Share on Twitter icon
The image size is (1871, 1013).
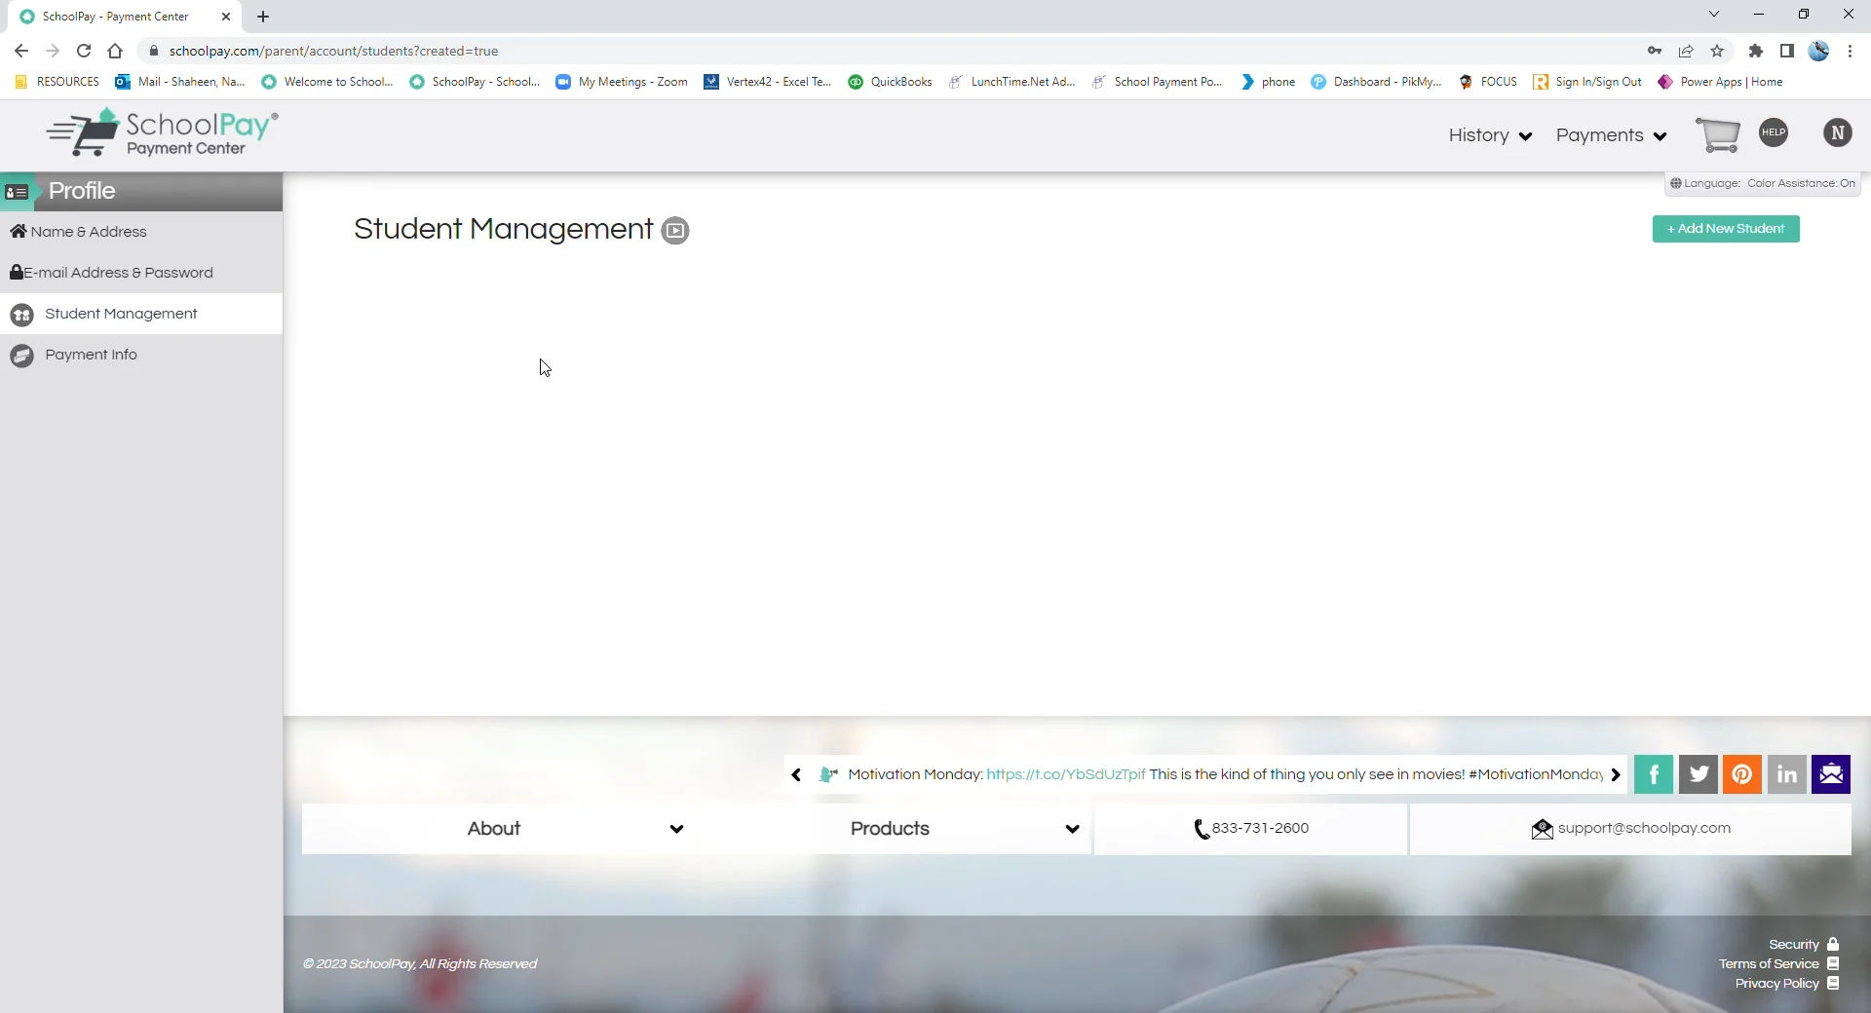(1699, 774)
